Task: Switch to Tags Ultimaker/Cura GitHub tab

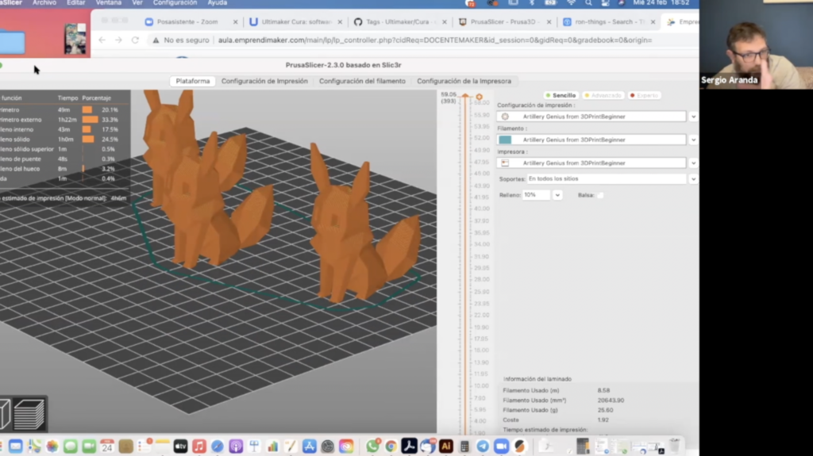Action: pyautogui.click(x=399, y=21)
